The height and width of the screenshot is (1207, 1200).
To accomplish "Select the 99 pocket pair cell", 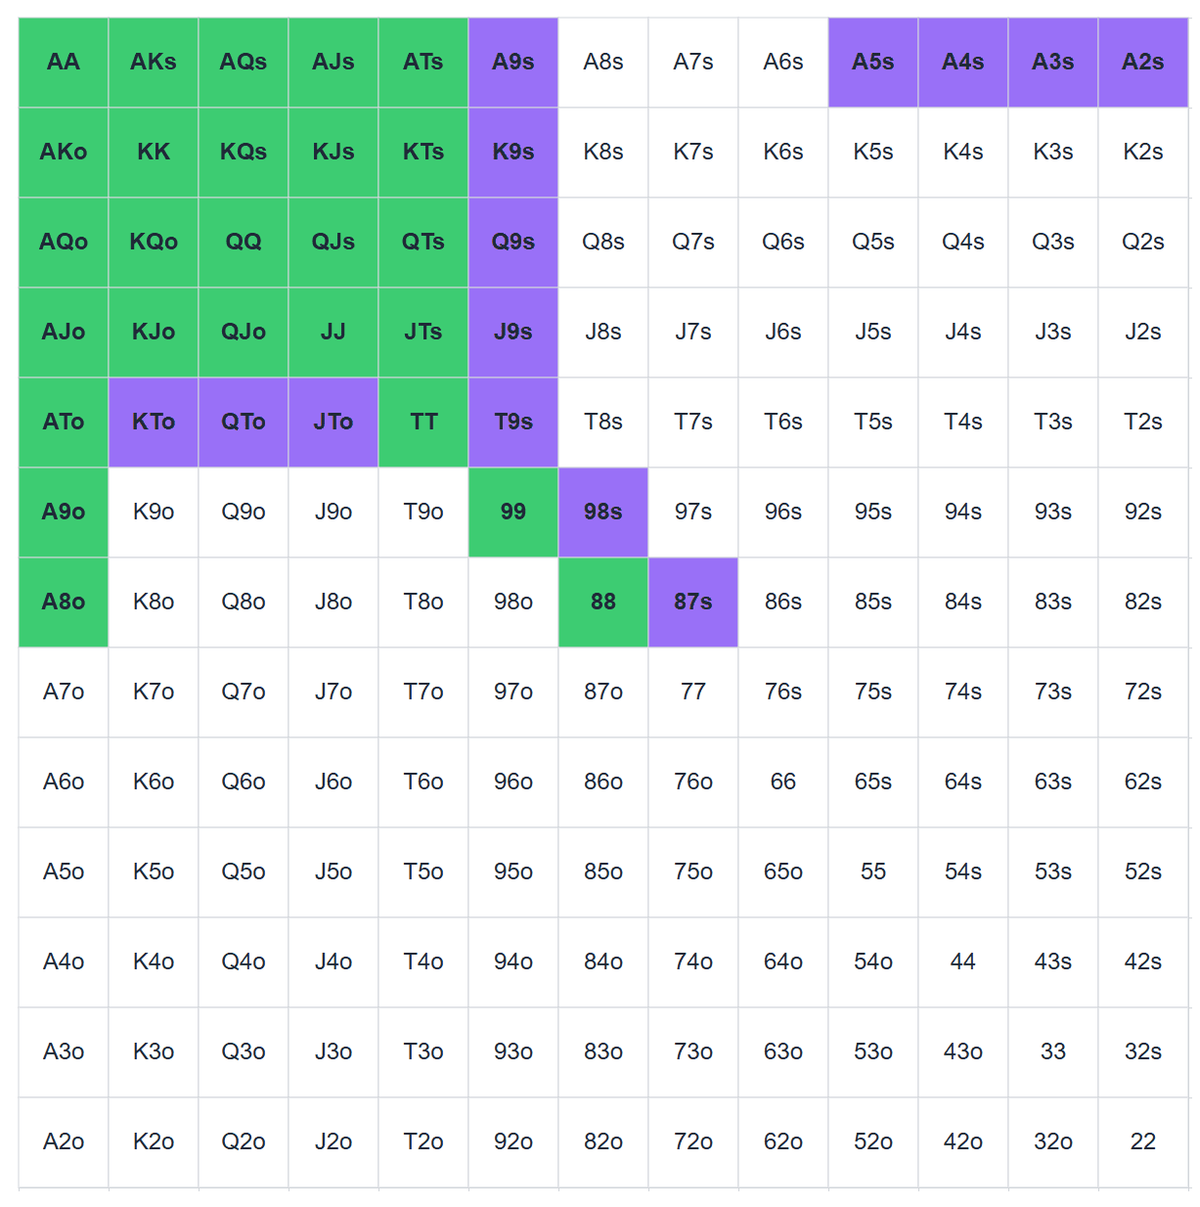I will 513,513.
